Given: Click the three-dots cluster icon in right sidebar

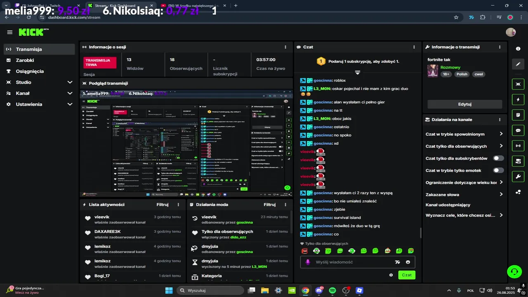Looking at the screenshot, I should tap(518, 192).
